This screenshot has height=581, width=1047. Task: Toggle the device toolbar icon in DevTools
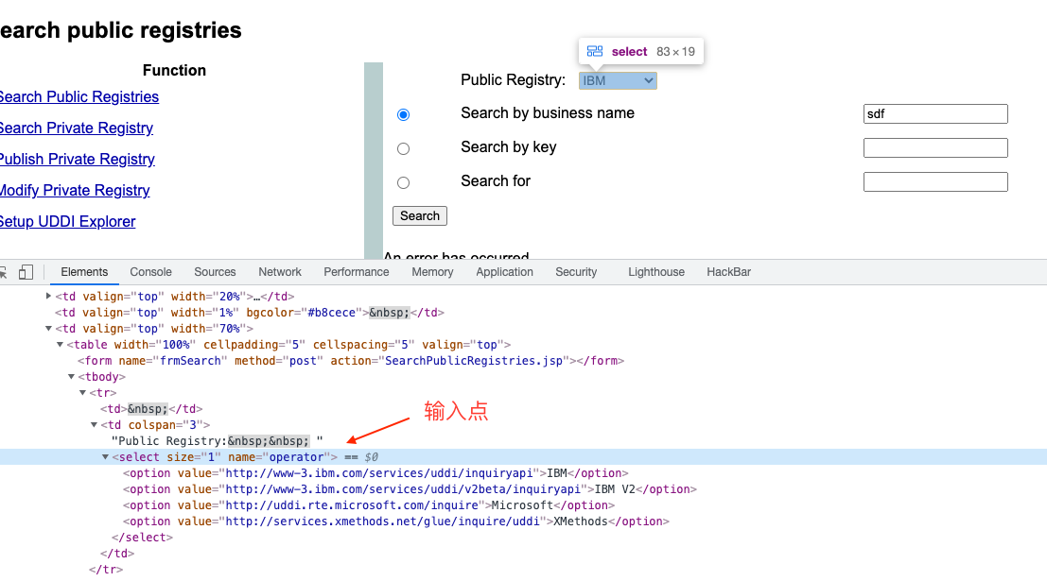26,272
